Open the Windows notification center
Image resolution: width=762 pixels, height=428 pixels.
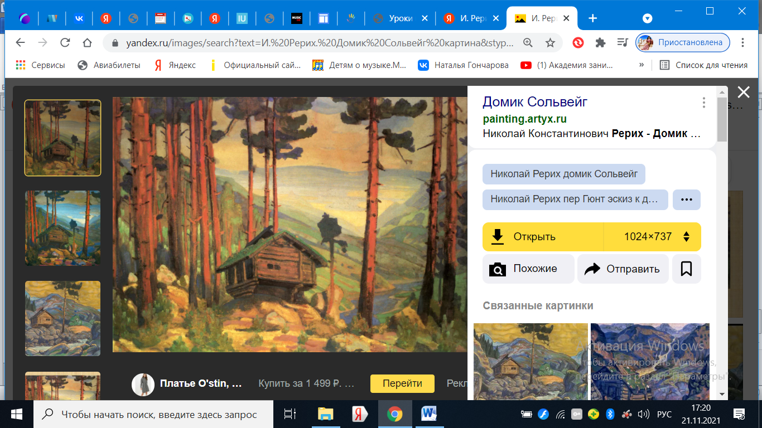point(739,414)
